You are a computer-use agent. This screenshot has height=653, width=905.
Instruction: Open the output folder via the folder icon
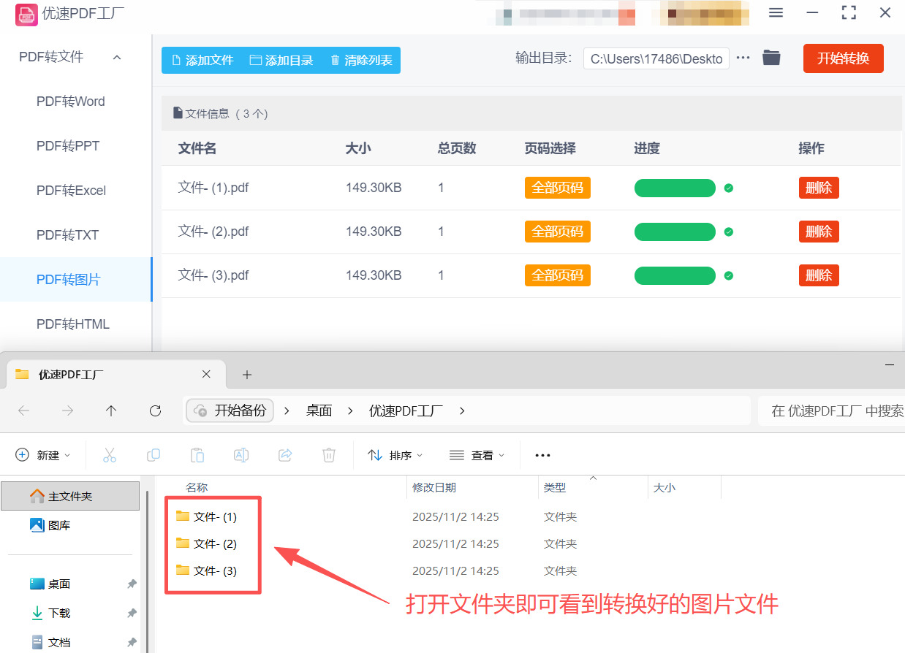pyautogui.click(x=771, y=57)
